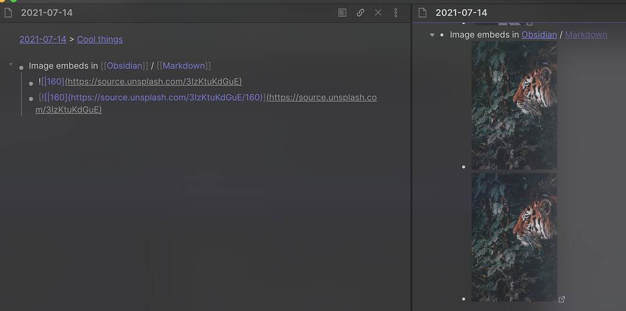Open the external link icon beside second tiger image
This screenshot has width=626, height=311.
tap(562, 299)
